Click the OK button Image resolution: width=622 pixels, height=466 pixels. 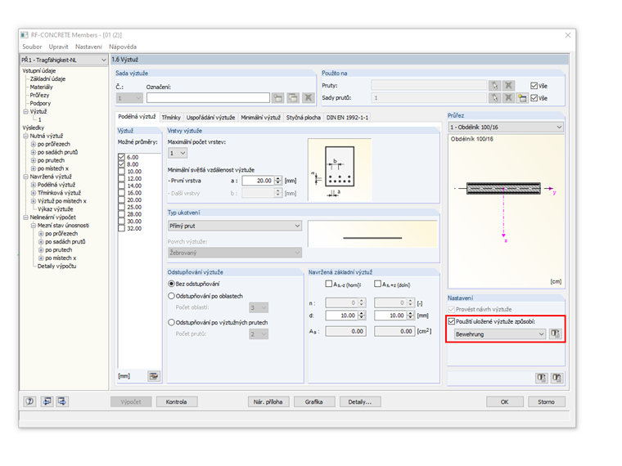505,401
